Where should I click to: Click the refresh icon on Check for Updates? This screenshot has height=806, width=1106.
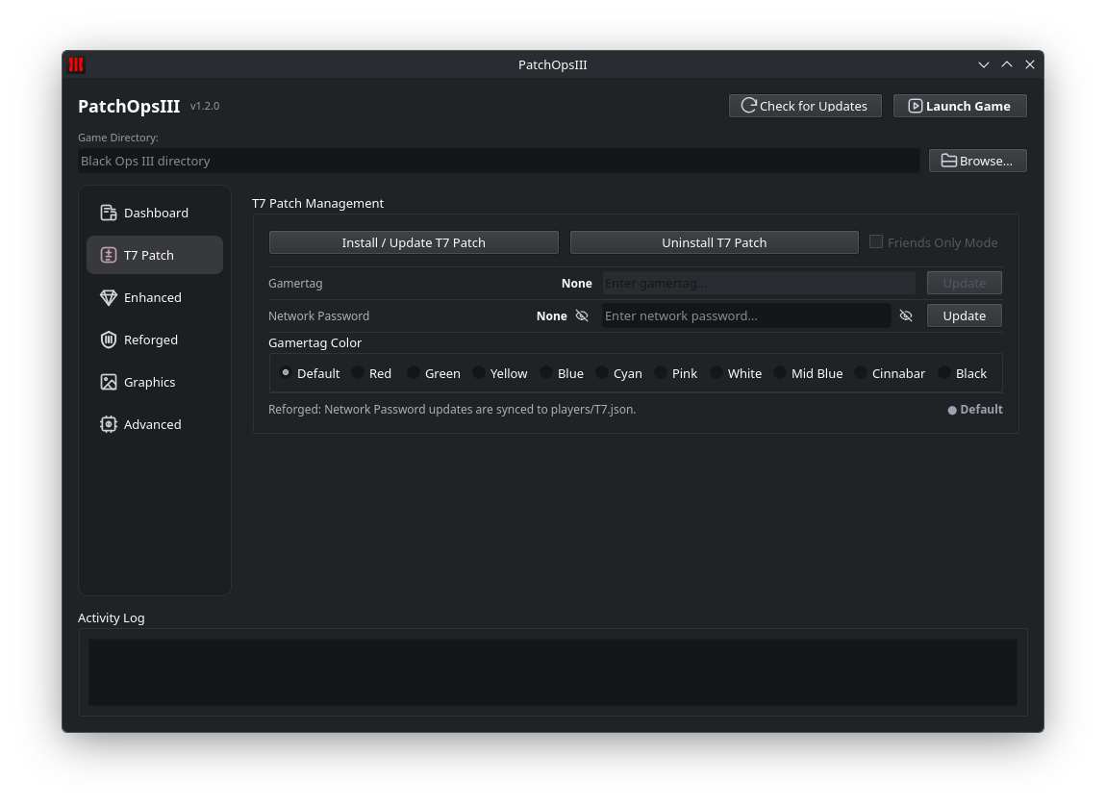tap(748, 106)
